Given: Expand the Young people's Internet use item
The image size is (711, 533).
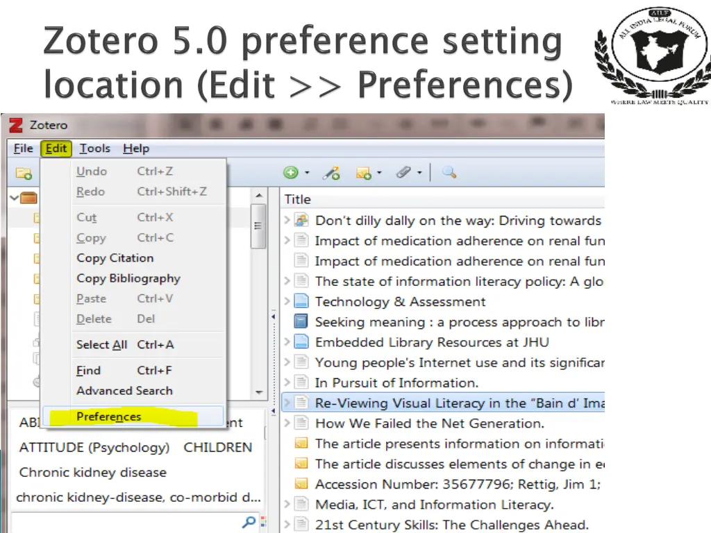Looking at the screenshot, I should pyautogui.click(x=287, y=362).
